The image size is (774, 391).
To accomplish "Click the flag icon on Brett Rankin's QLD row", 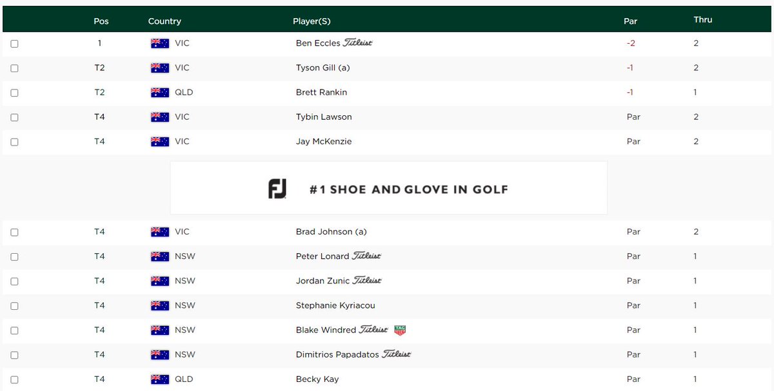I will 159,92.
